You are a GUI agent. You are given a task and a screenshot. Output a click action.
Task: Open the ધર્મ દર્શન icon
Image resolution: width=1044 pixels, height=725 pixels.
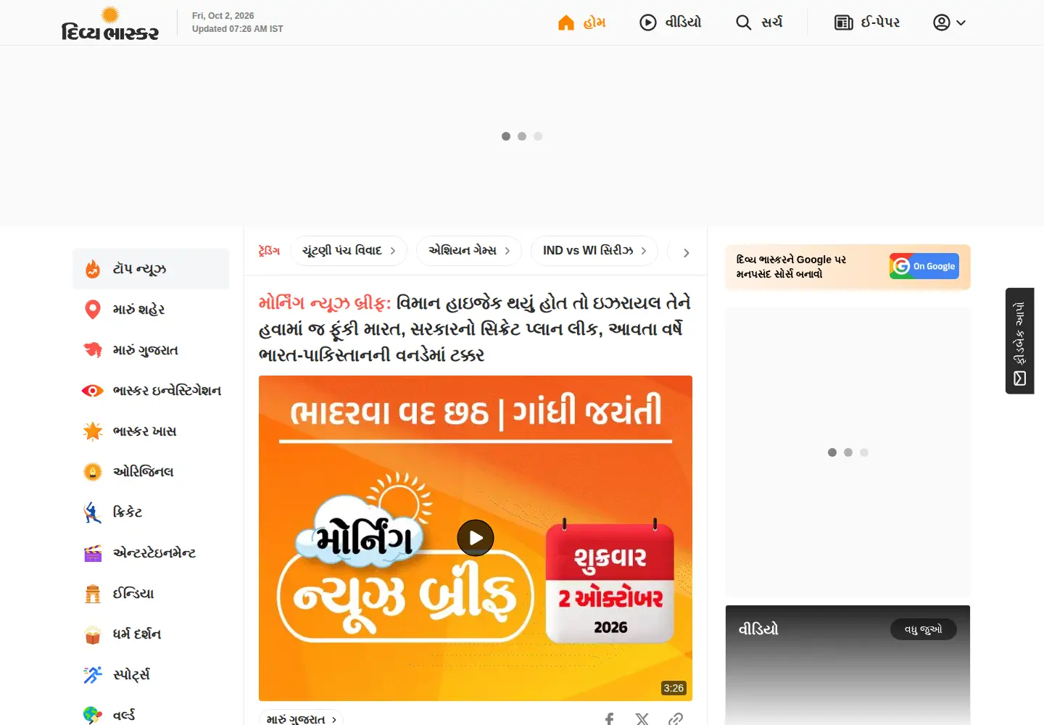click(93, 634)
